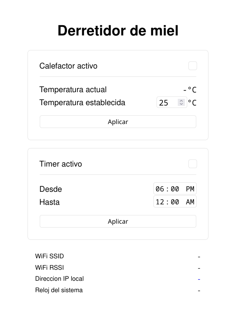The image size is (236, 315).
Task: Select the PM segment of Desde time
Action: tap(190, 189)
